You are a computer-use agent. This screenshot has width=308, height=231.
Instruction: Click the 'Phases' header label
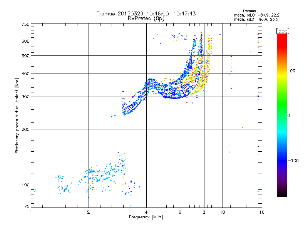(x=249, y=11)
